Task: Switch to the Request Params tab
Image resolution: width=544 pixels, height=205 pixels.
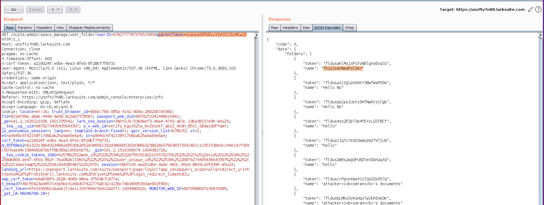Action: coord(25,28)
